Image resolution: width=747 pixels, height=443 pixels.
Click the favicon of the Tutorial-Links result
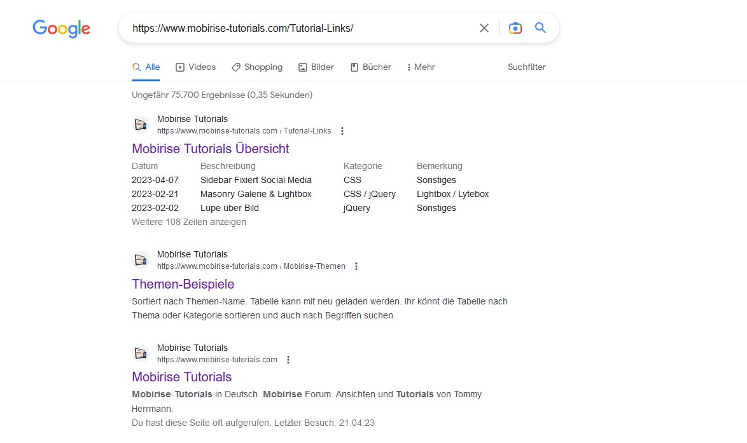141,125
